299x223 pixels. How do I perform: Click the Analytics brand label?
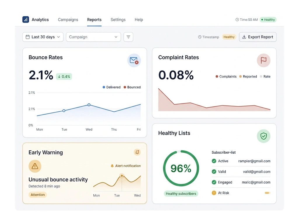point(40,20)
